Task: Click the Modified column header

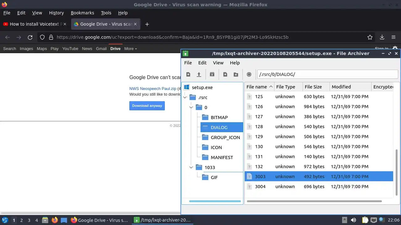Action: 350,87
